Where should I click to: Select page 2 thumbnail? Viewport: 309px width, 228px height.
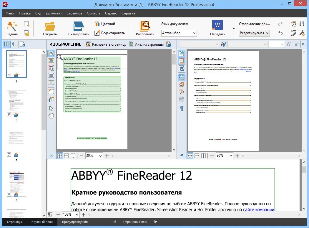click(x=16, y=104)
